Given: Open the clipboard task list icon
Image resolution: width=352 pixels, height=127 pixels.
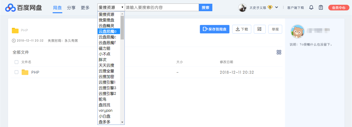Looking at the screenshot, I should coord(321,7).
